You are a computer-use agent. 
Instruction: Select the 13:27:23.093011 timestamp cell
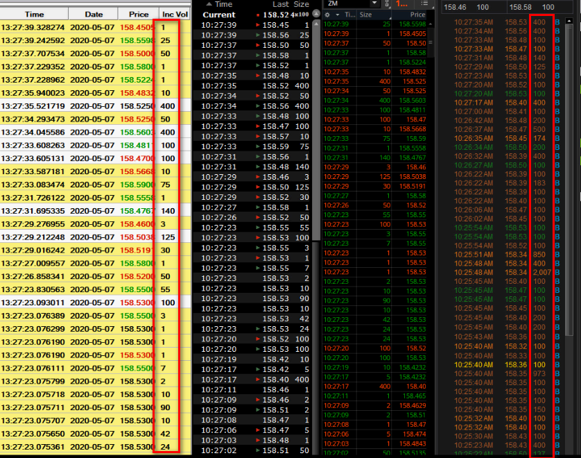click(33, 303)
